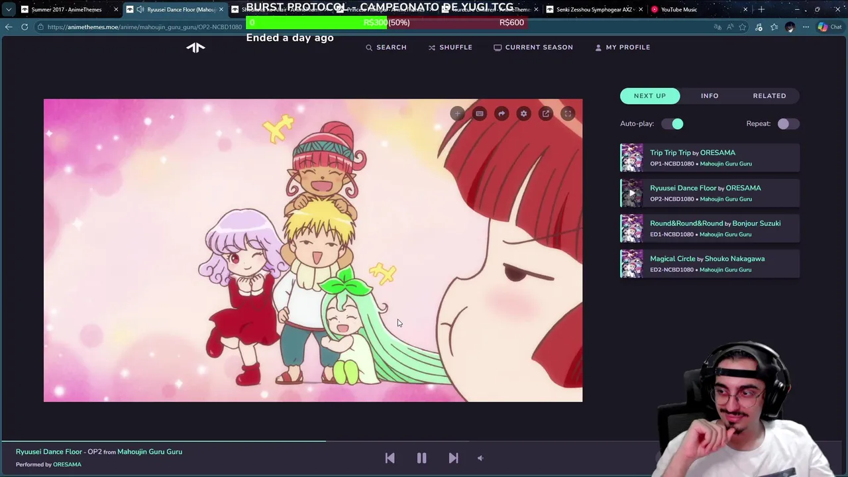Open the video in a pop-out window

click(x=546, y=114)
